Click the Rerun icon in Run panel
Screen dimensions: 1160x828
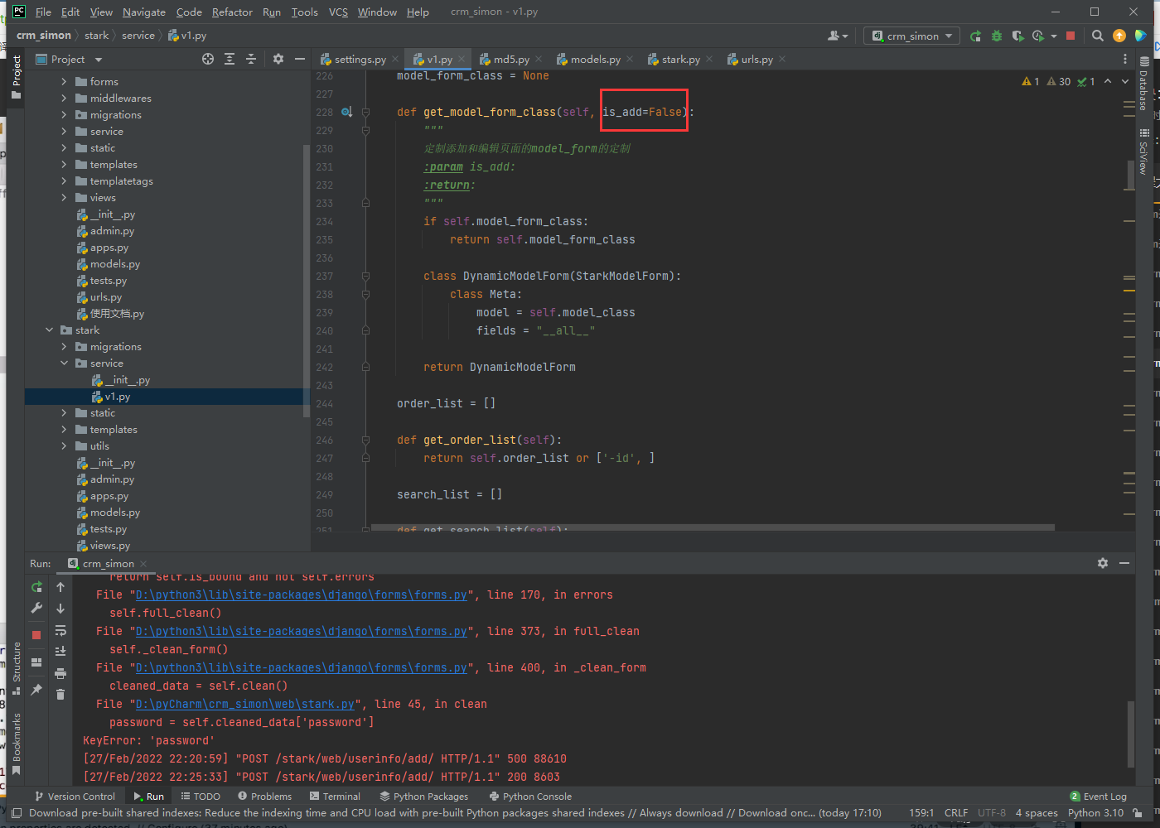pos(36,587)
